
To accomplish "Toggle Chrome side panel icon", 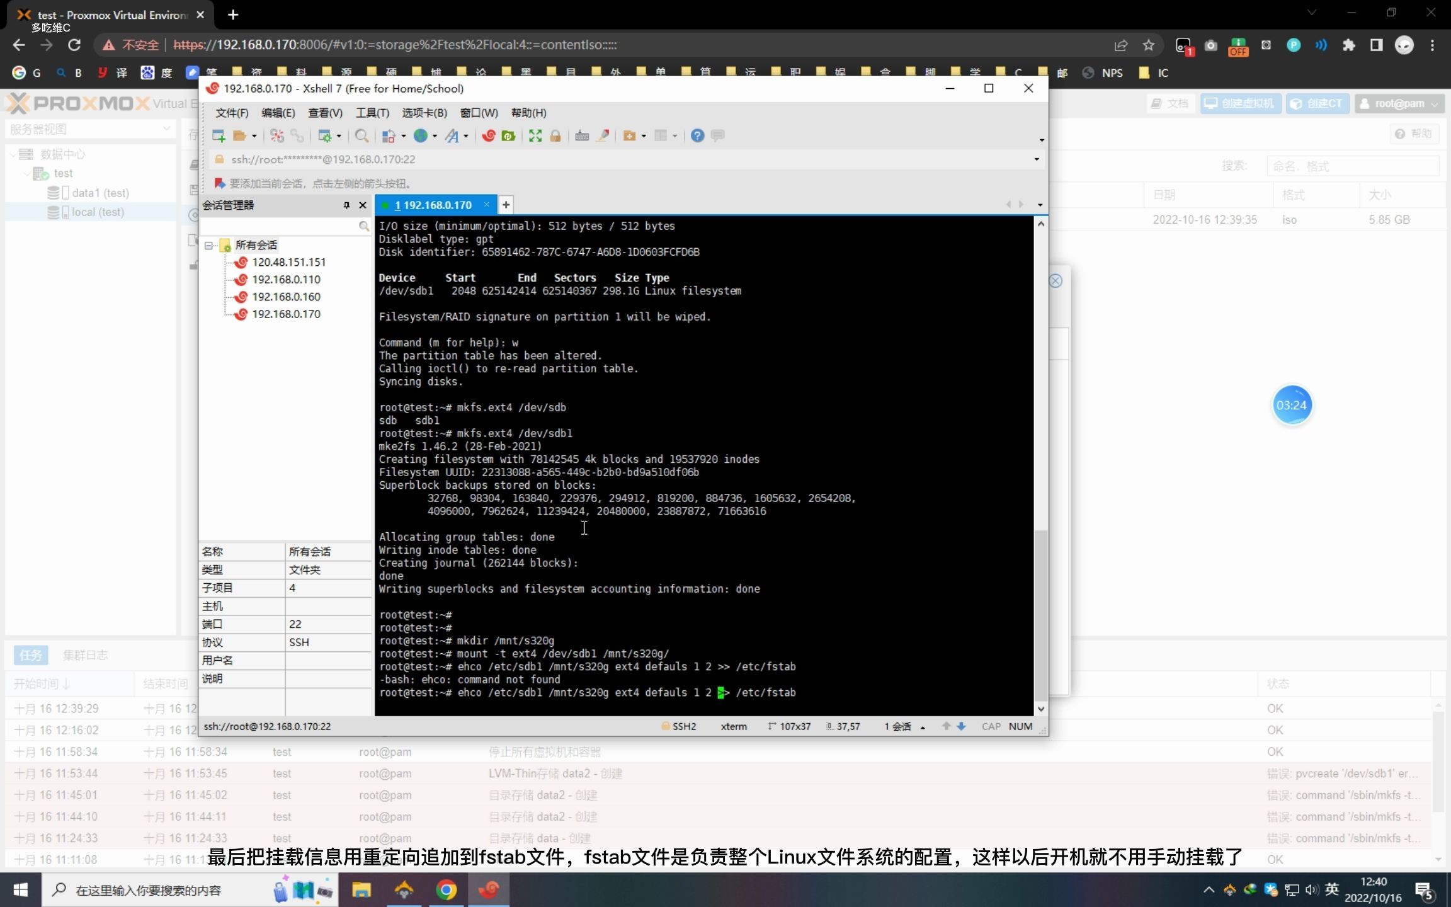I will coord(1376,45).
